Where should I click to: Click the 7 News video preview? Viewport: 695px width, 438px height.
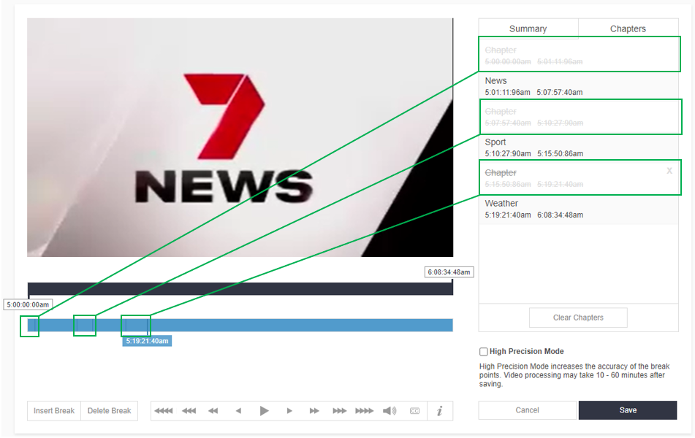240,137
